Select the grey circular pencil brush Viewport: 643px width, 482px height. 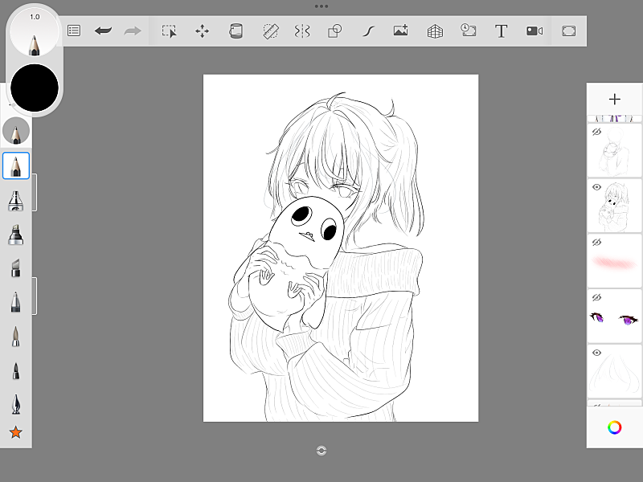[16, 131]
